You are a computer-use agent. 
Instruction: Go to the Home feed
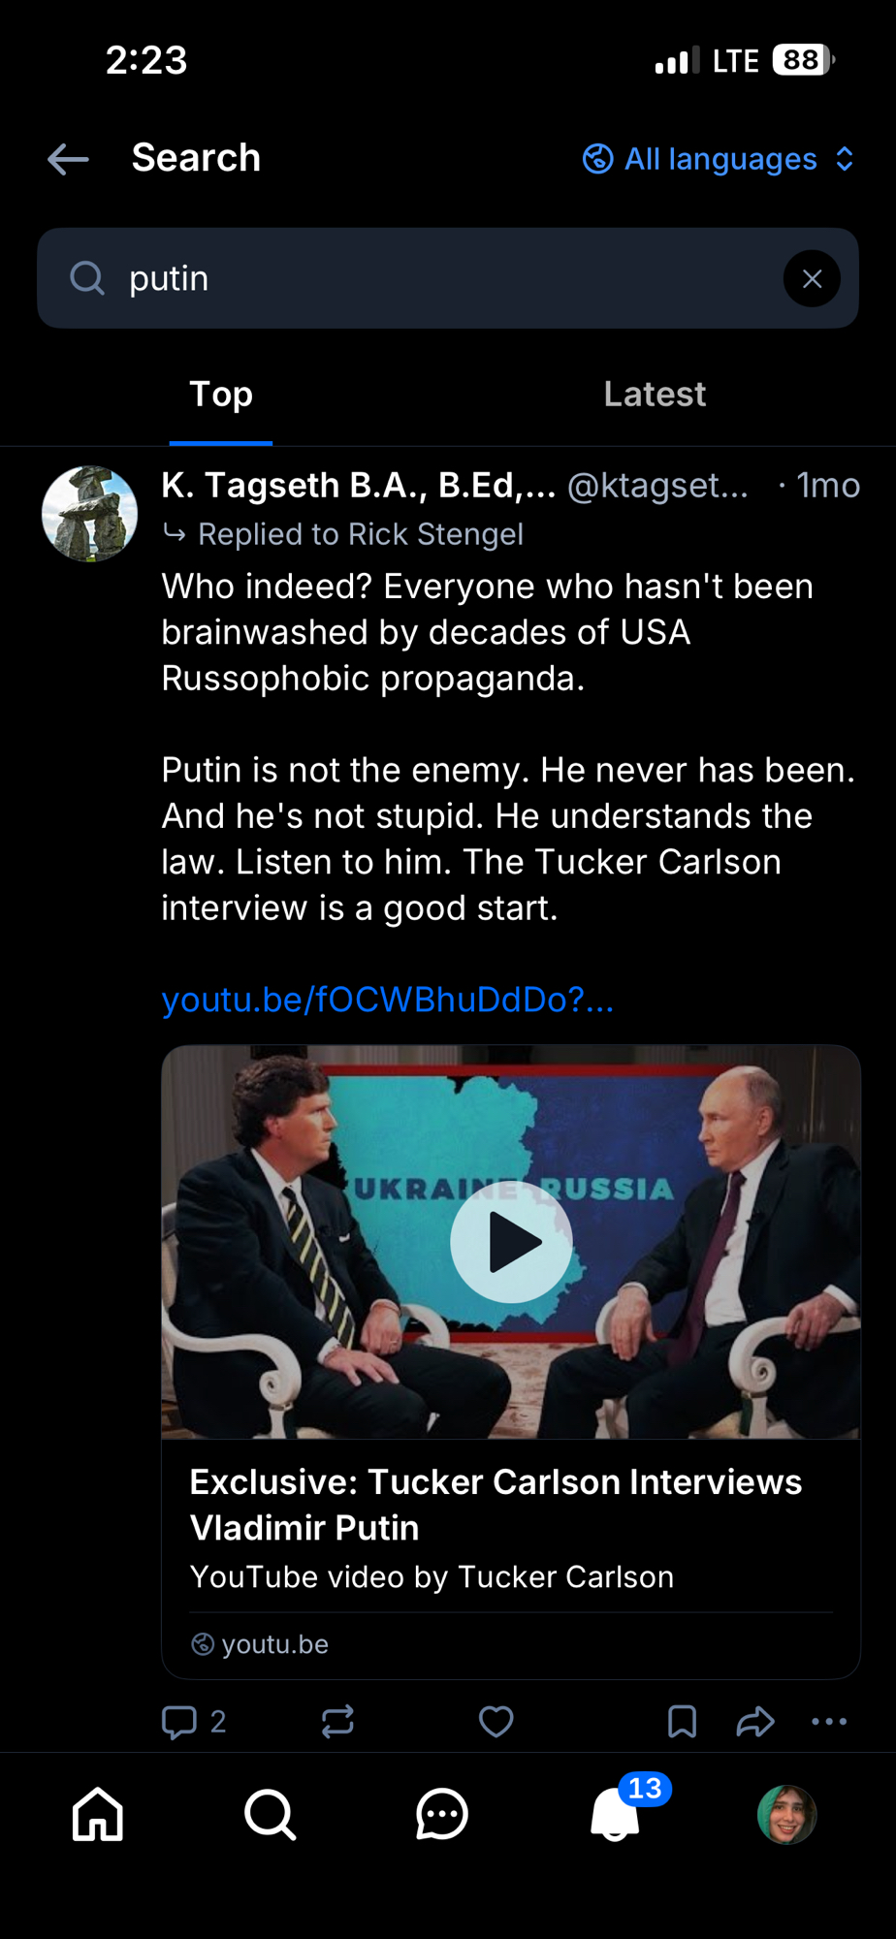98,1814
